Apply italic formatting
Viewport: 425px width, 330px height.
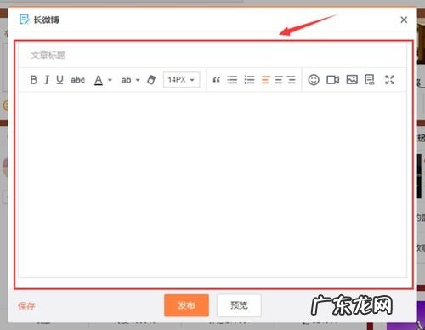tap(47, 80)
